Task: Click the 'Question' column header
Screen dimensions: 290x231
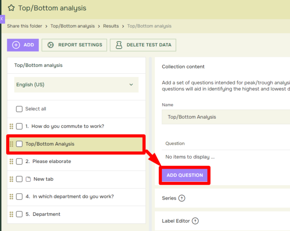Action: [175, 143]
